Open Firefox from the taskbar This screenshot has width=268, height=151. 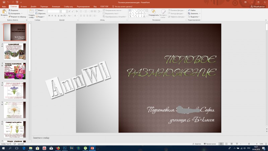58,148
